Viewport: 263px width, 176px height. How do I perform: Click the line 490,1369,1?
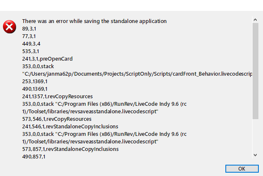pyautogui.click(x=35, y=89)
